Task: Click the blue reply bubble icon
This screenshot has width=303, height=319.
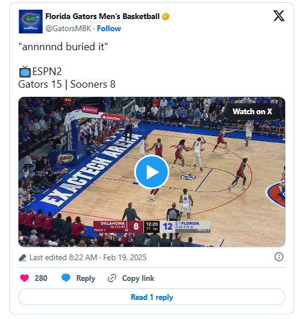Action: [66, 277]
